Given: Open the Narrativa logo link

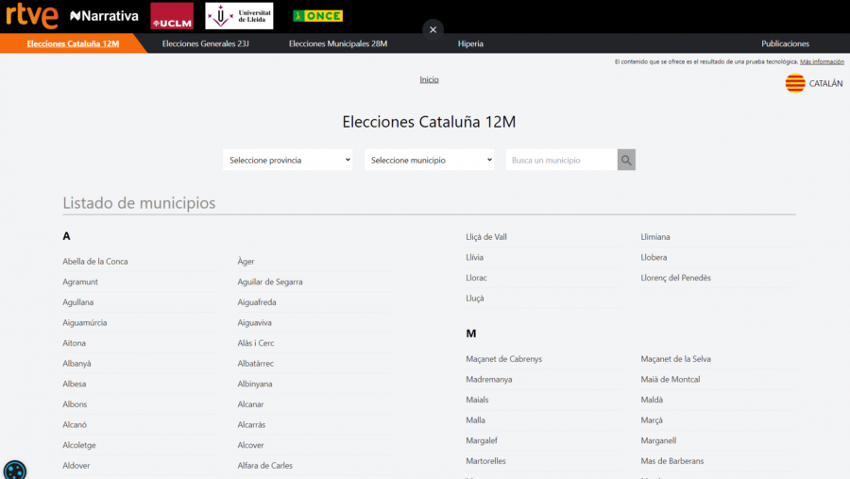Looking at the screenshot, I should (104, 16).
